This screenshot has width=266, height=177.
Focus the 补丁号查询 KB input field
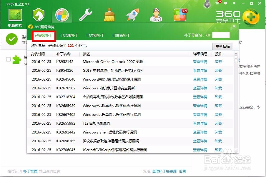221,35
